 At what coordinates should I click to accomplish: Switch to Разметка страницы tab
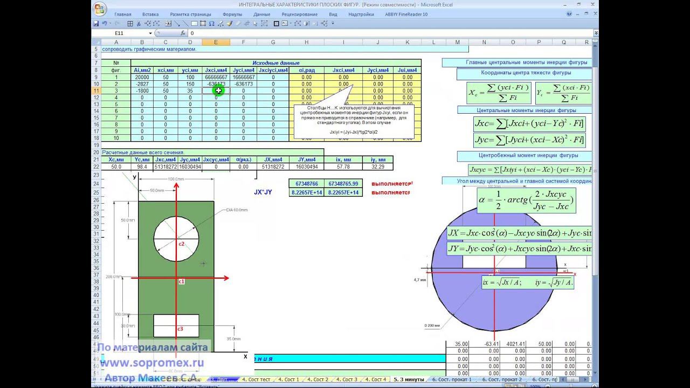click(191, 15)
